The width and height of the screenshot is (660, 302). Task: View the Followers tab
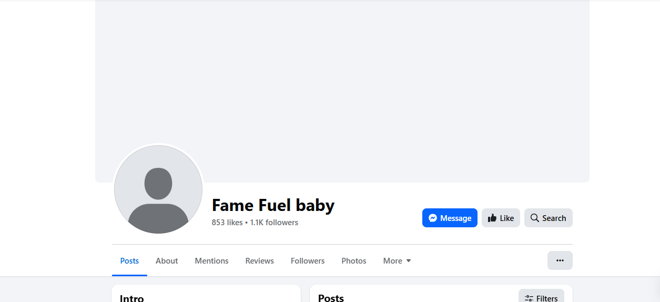(308, 261)
